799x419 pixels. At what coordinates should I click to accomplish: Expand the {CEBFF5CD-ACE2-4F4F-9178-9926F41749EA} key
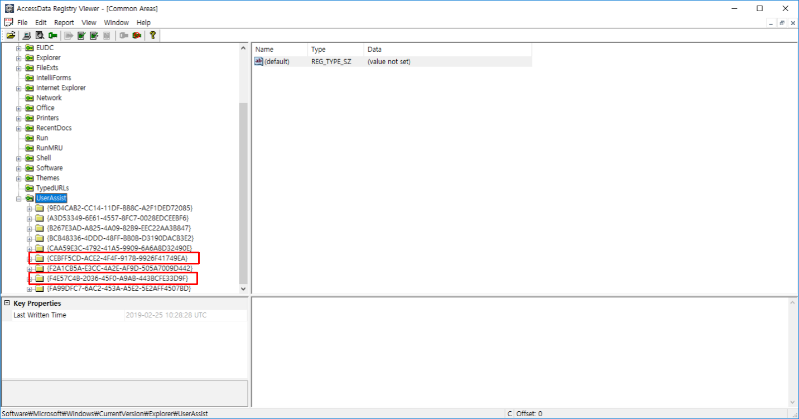click(x=30, y=258)
